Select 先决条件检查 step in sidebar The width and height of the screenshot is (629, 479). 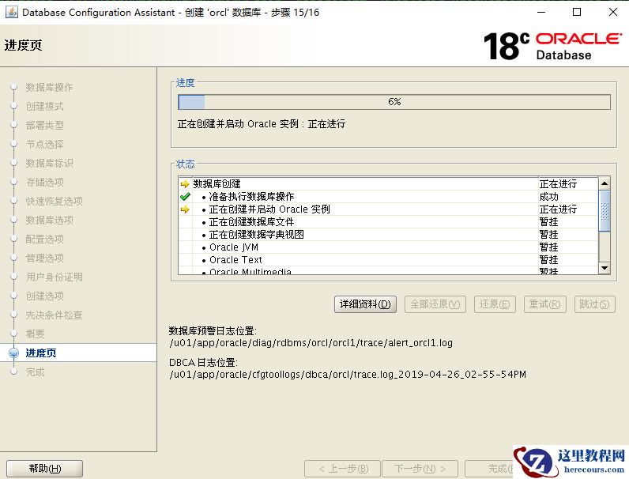[55, 315]
